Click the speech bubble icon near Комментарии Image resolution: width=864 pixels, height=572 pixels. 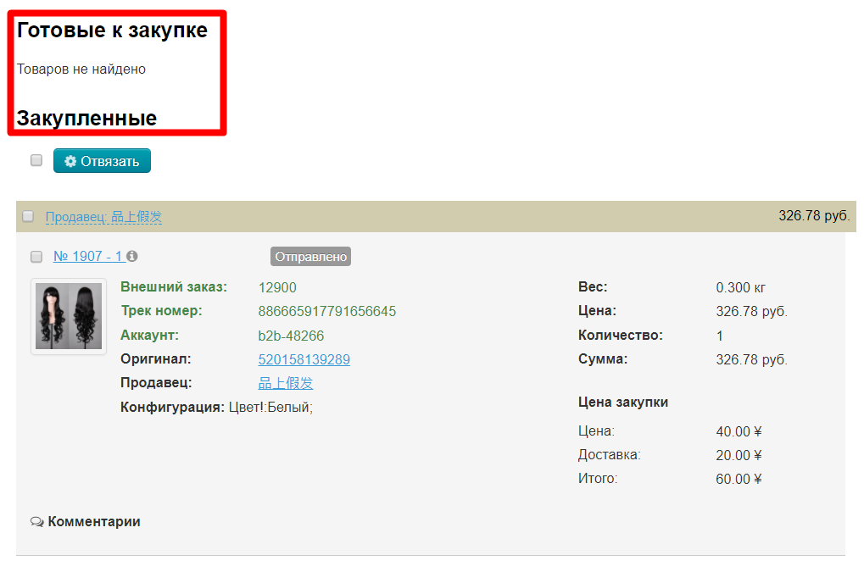tap(36, 522)
